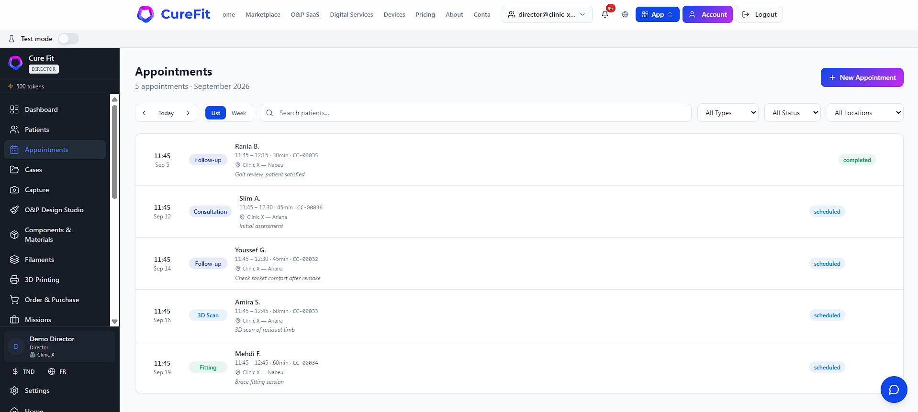This screenshot has width=918, height=412.
Task: Open Rania B. appointment row
Action: click(519, 160)
